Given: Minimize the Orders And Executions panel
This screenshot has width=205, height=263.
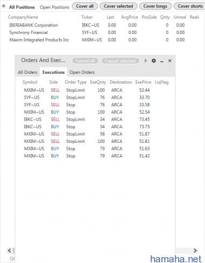Looking at the screenshot, I should click(x=162, y=61).
